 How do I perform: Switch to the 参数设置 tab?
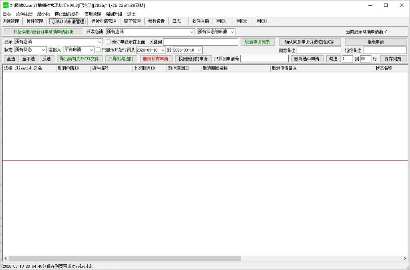click(156, 21)
